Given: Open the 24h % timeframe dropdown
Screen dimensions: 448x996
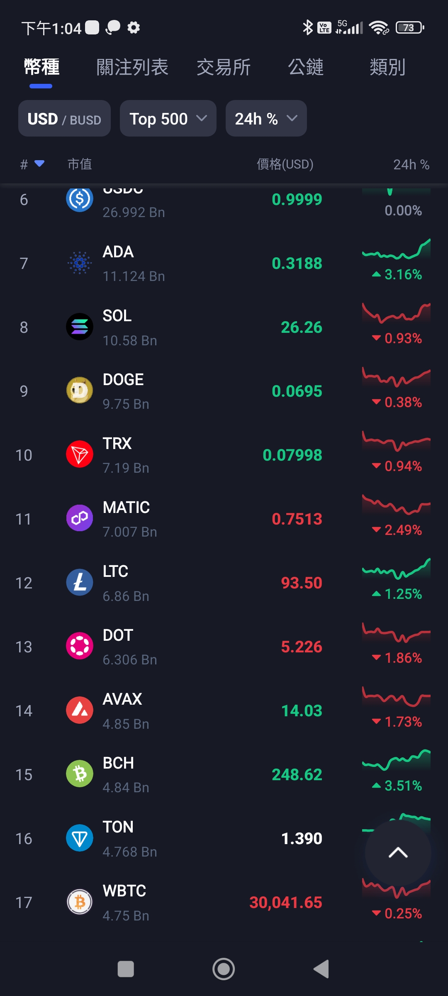Looking at the screenshot, I should tap(266, 118).
